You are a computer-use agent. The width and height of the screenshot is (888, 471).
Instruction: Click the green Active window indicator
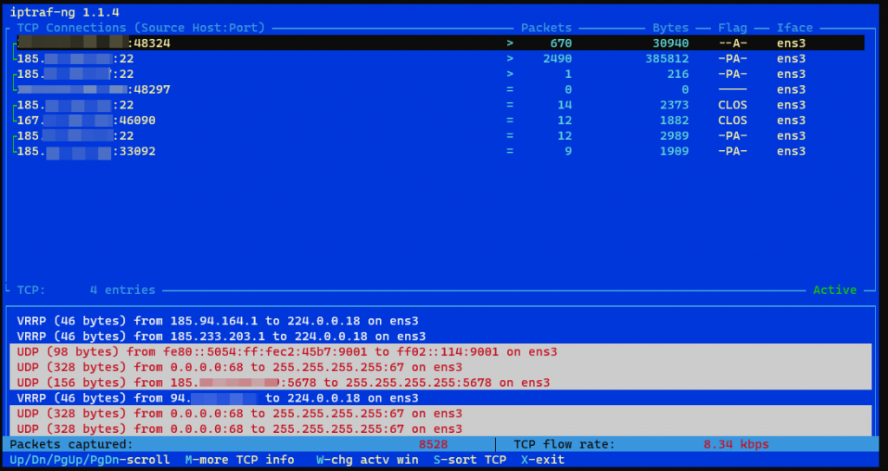click(x=834, y=290)
